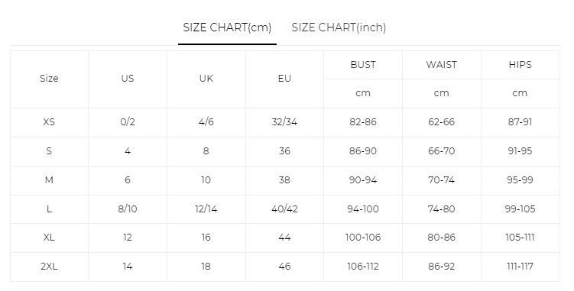Select the bust value 106-112
This screenshot has height=291, width=574.
[x=363, y=267]
